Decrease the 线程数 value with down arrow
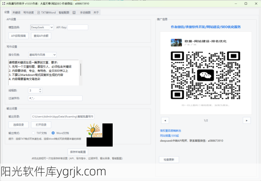This screenshot has width=261, height=181. [40, 92]
